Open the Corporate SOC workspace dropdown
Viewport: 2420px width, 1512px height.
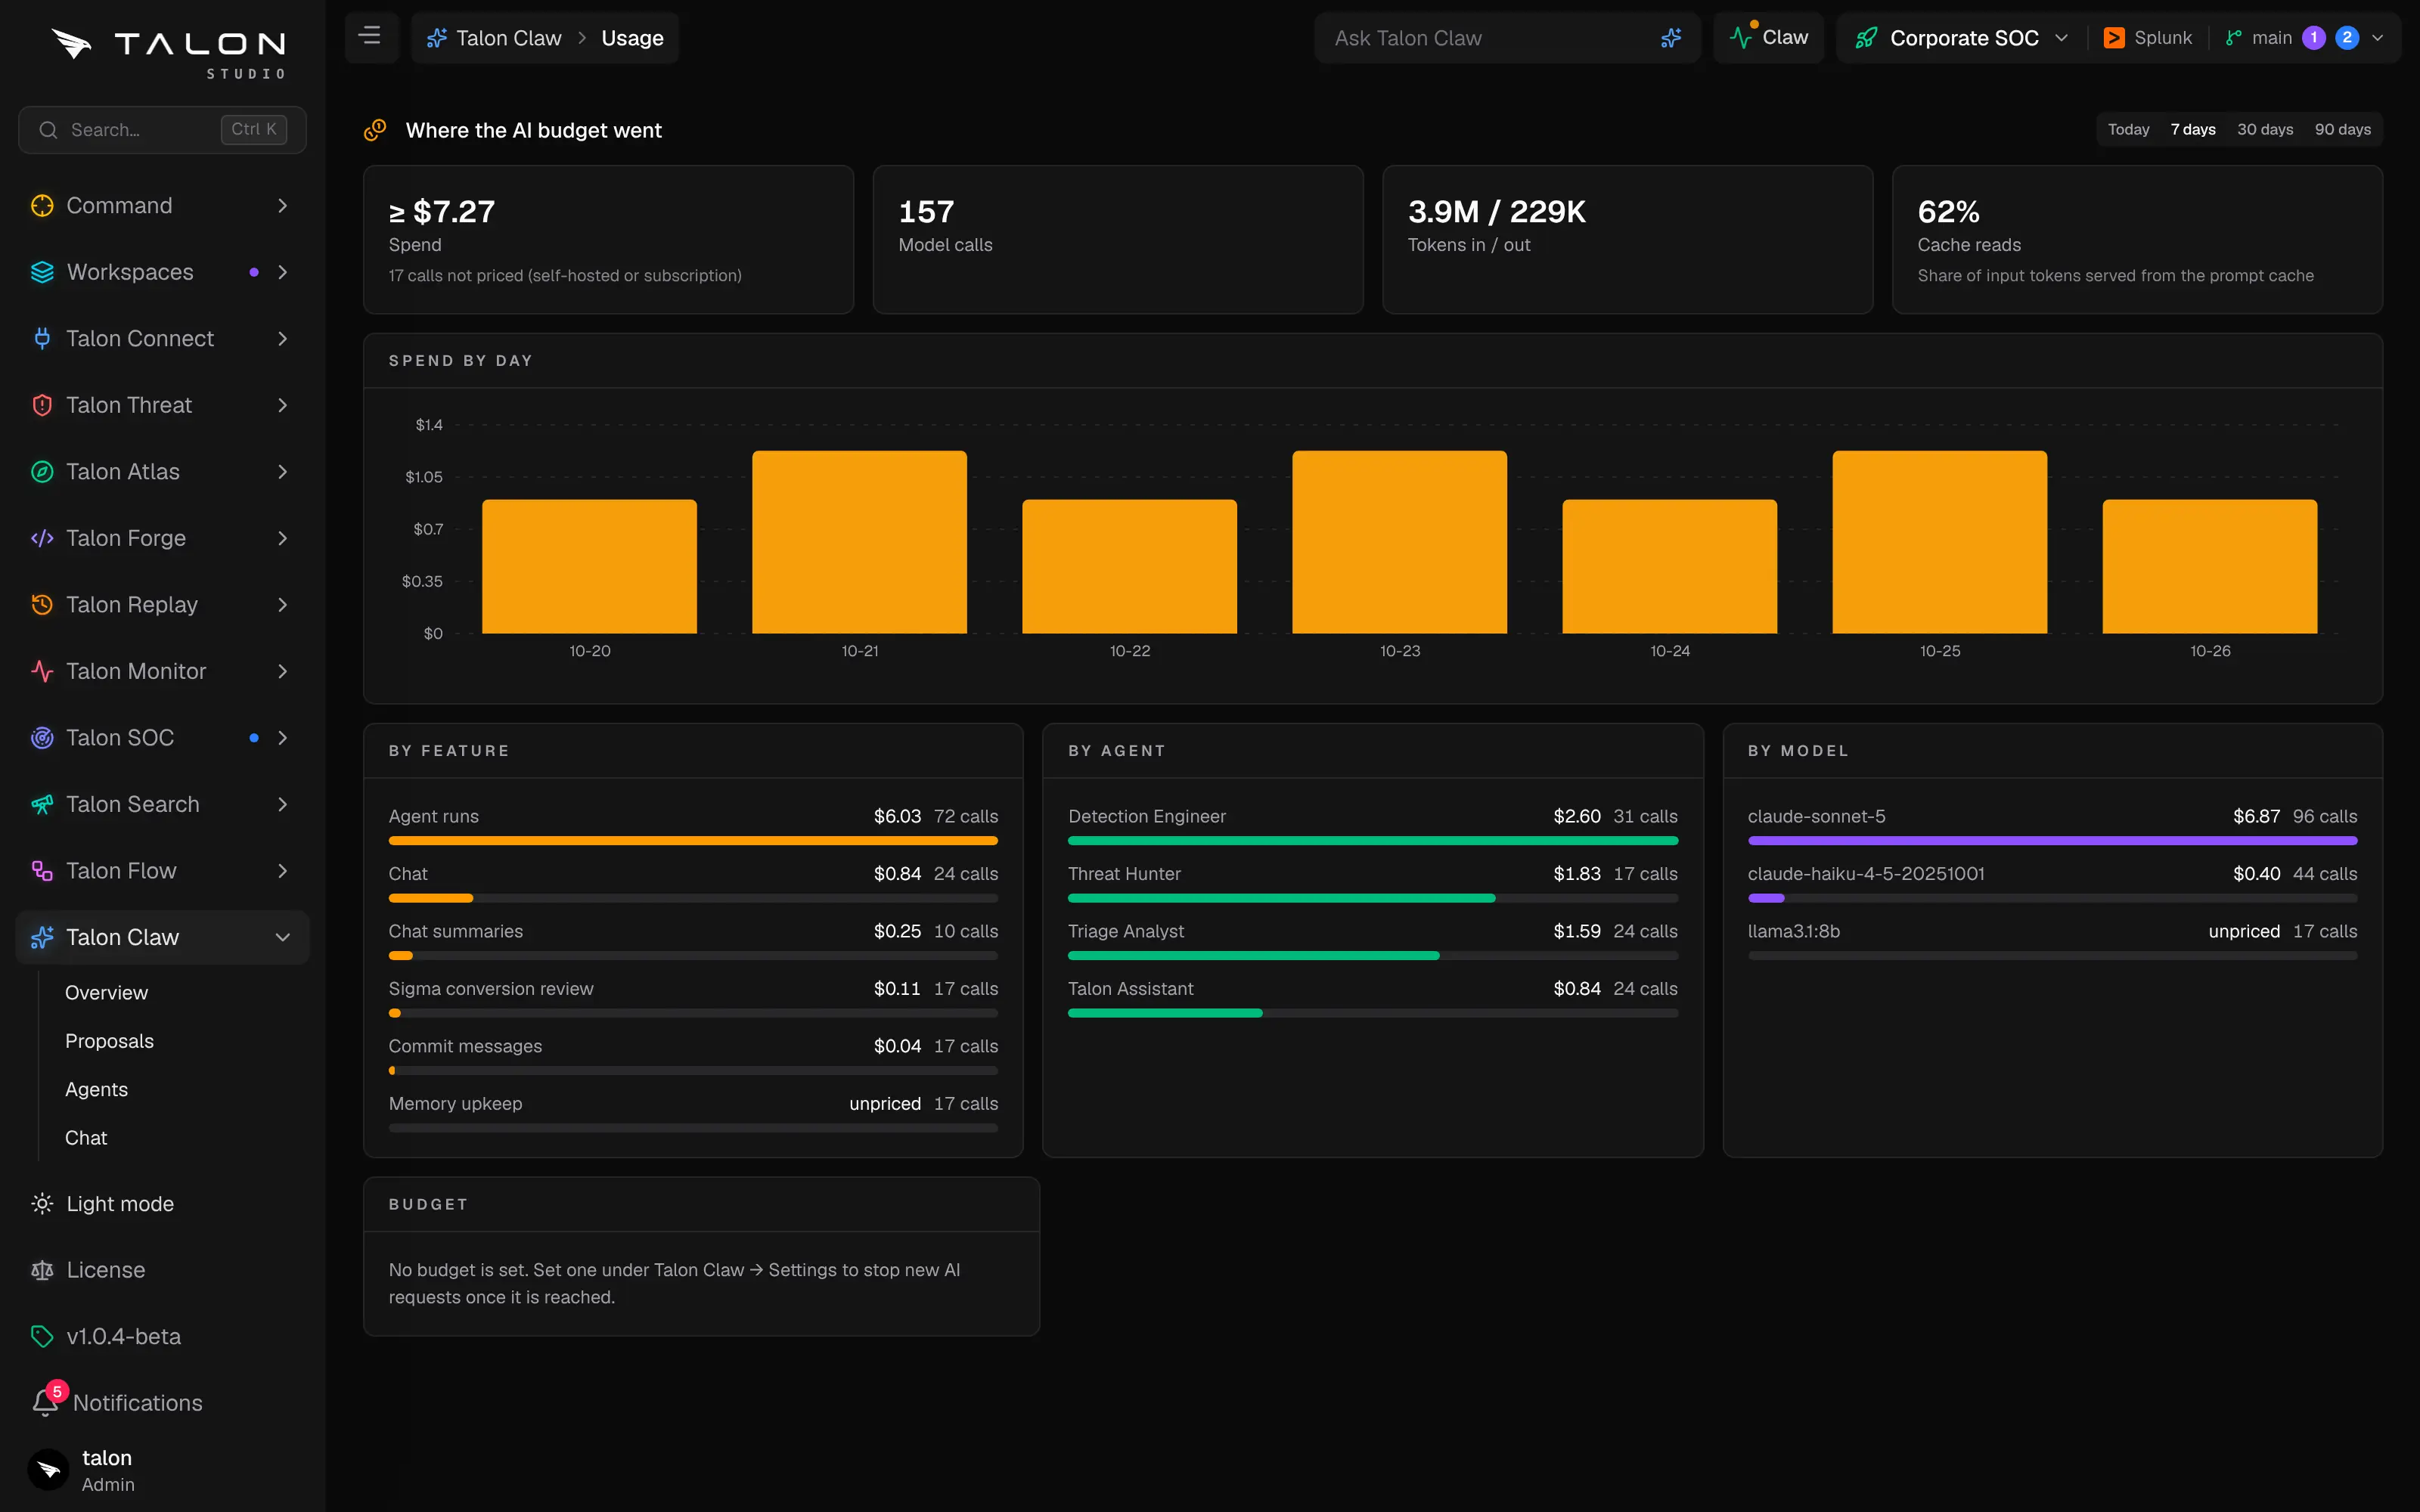[x=1961, y=38]
